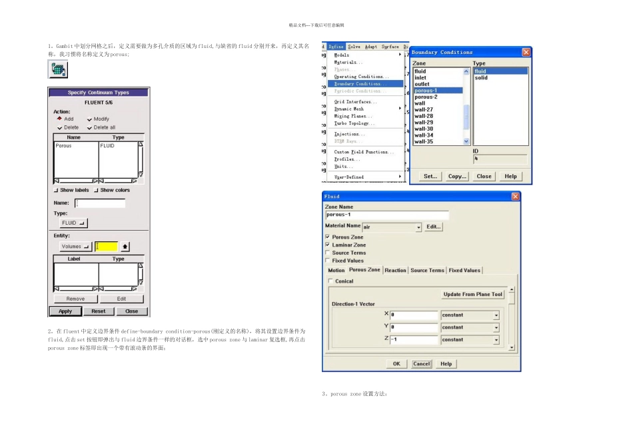Choose Boundary Conditions menu item
633x448 pixels.
tap(366, 84)
